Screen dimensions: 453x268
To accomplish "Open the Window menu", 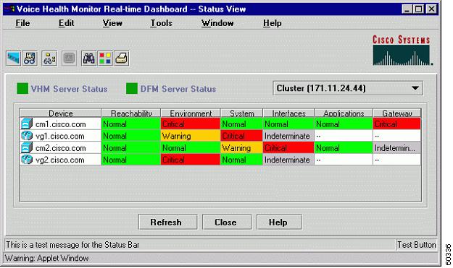I will click(x=217, y=23).
